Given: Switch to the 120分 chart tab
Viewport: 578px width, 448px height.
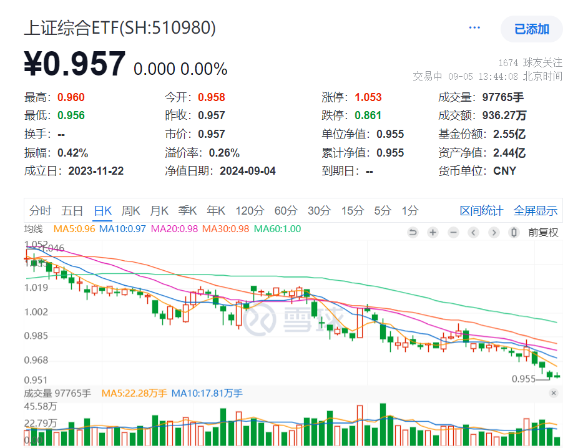Looking at the screenshot, I should (250, 211).
